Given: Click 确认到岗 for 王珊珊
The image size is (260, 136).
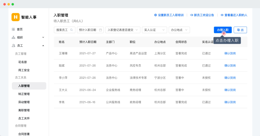Looking at the screenshot, I should 230,53.
